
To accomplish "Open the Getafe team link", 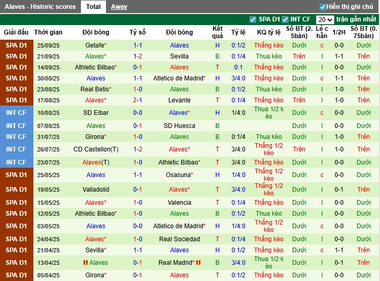I will [x=94, y=45].
